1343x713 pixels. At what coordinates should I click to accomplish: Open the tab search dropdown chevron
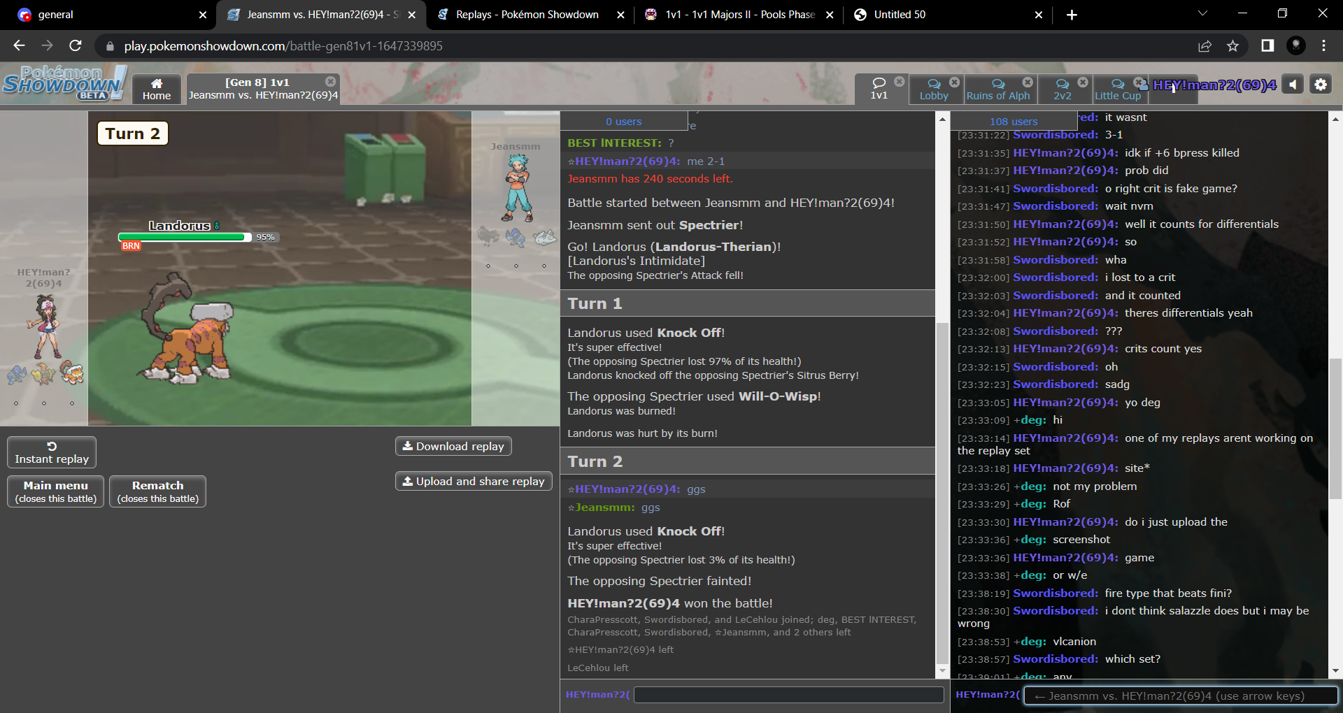[x=1202, y=13]
